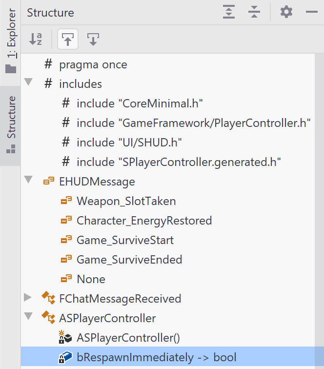Click the bRespawnImmediately field icon
The image size is (324, 369).
point(65,357)
